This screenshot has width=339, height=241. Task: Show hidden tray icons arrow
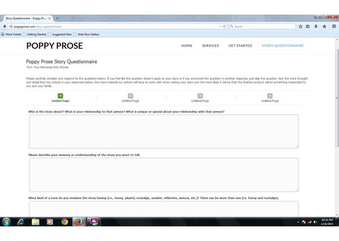(298, 222)
